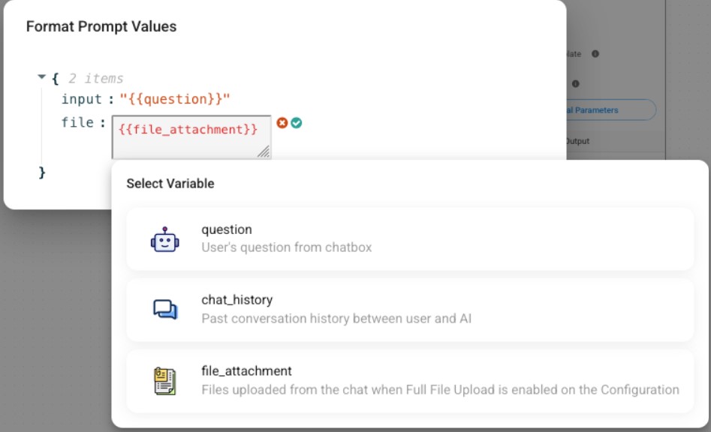Click the lower info icon in side panel

click(575, 84)
